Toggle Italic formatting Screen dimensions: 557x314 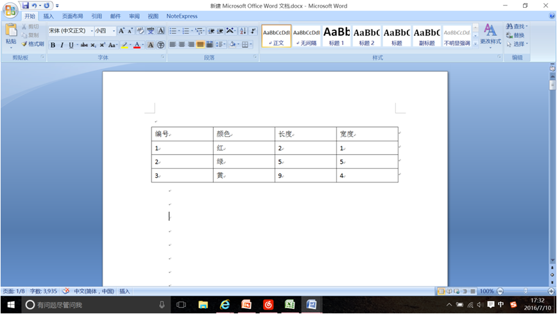point(62,45)
